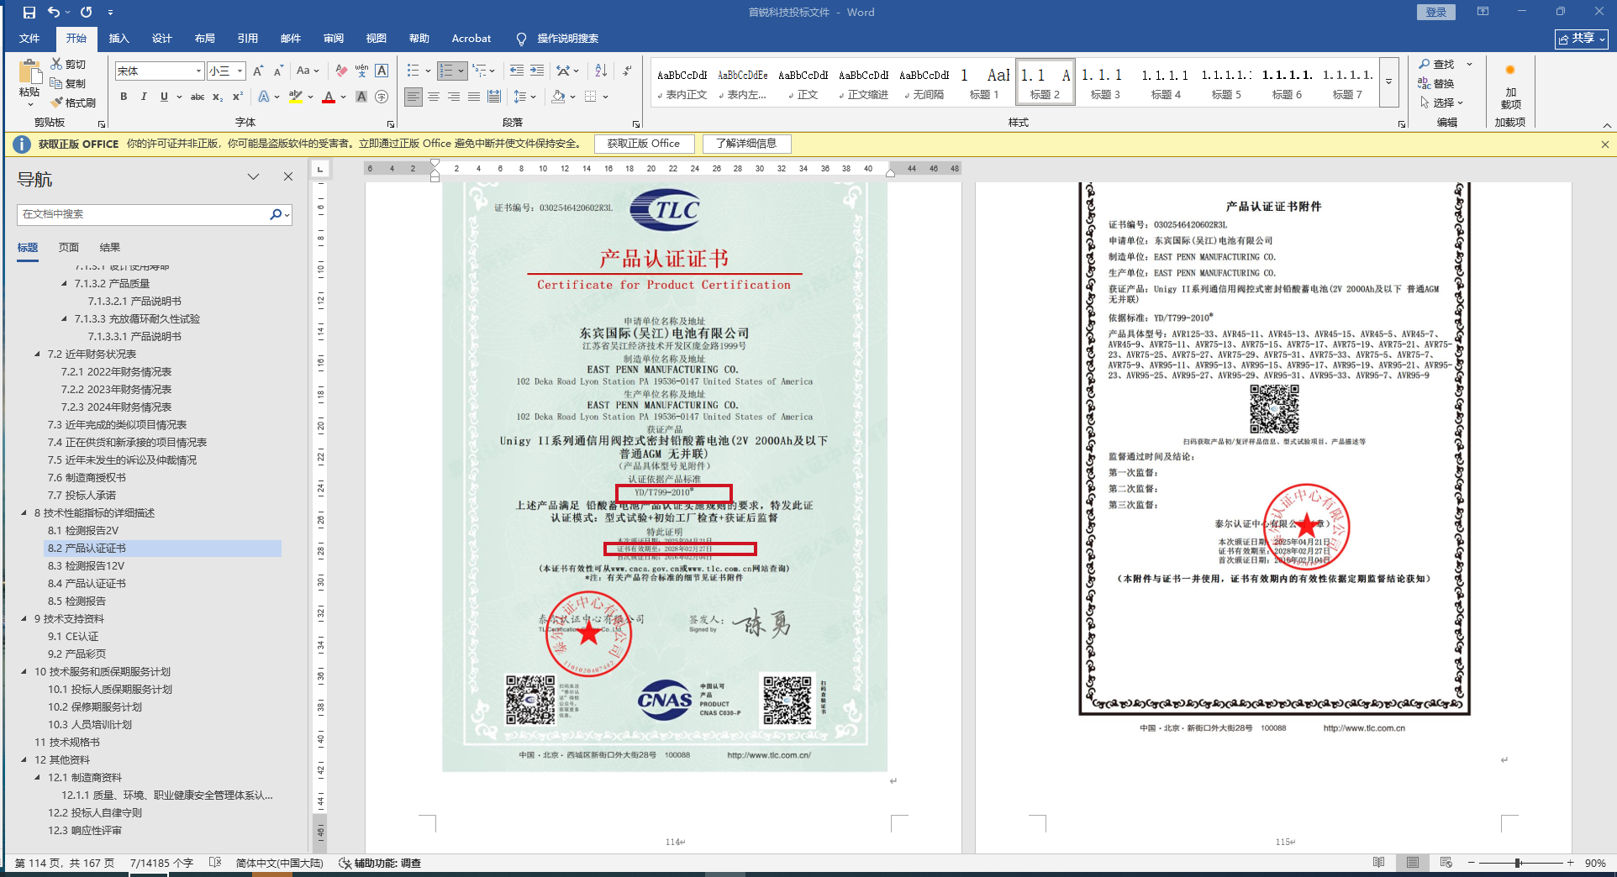Viewport: 1617px width, 877px height.
Task: Click the Sort icon
Action: 601,71
